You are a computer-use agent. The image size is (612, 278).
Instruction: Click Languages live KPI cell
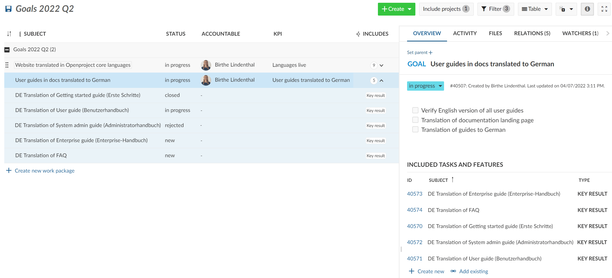pos(289,65)
